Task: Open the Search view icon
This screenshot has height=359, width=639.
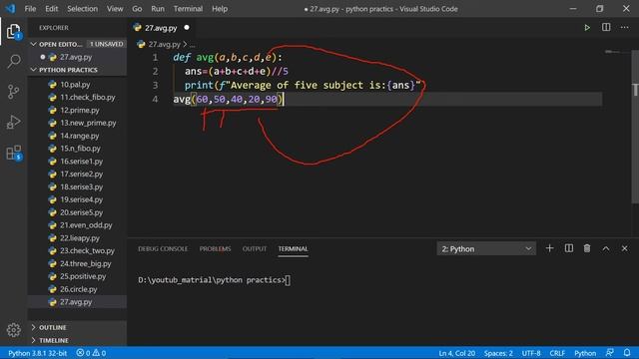Action: [x=13, y=62]
